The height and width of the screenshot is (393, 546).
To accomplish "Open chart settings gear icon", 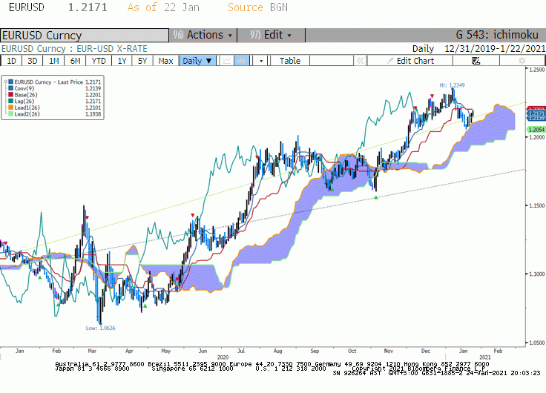I will click(522, 61).
